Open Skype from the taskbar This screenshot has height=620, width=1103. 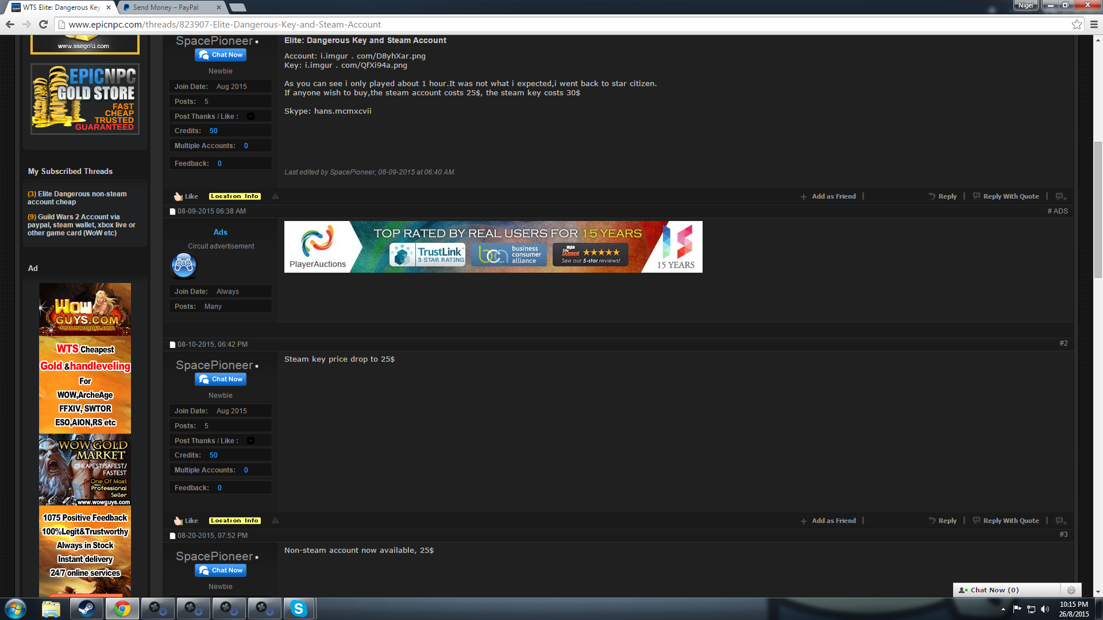[299, 609]
